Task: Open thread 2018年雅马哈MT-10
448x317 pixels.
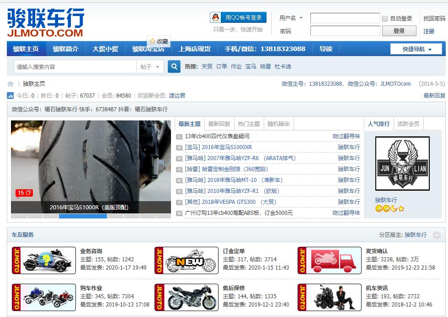Action: coord(245,180)
